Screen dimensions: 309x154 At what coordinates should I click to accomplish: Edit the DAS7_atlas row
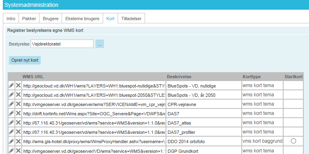[11, 123]
